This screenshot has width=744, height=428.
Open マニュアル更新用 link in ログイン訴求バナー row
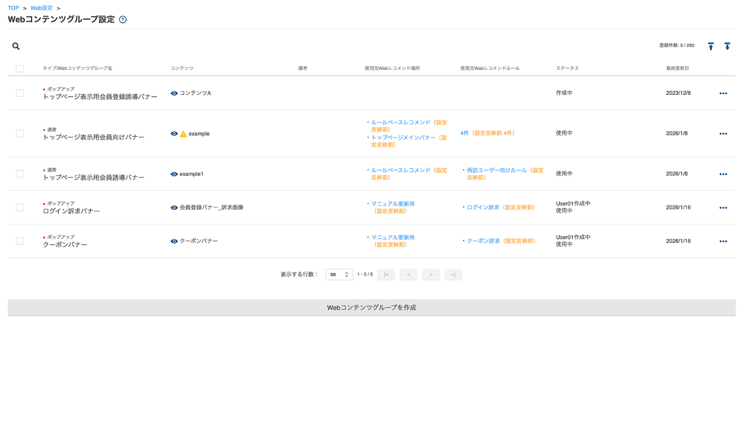[x=393, y=204]
